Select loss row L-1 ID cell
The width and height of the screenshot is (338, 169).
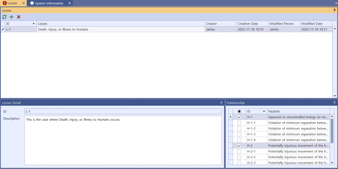pos(21,29)
